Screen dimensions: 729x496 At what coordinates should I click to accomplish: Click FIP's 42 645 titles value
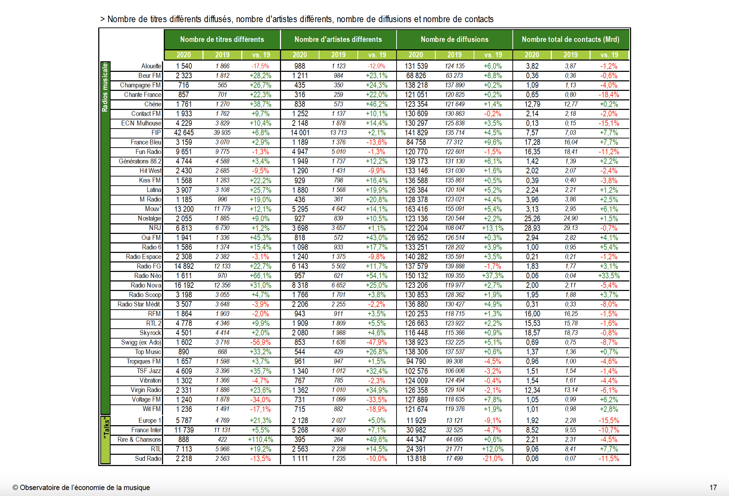184,133
